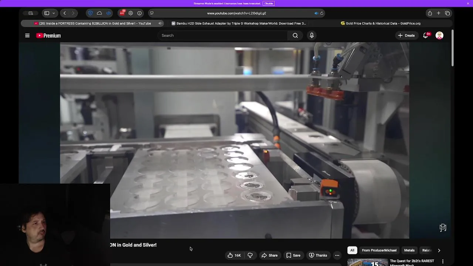Switch to the Bambu H2D MakerWorld tab

[x=238, y=23]
